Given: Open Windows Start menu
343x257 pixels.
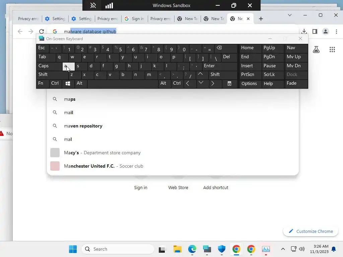Looking at the screenshot, I should [x=73, y=249].
